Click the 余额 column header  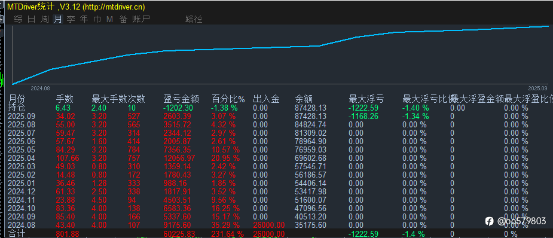point(304,99)
